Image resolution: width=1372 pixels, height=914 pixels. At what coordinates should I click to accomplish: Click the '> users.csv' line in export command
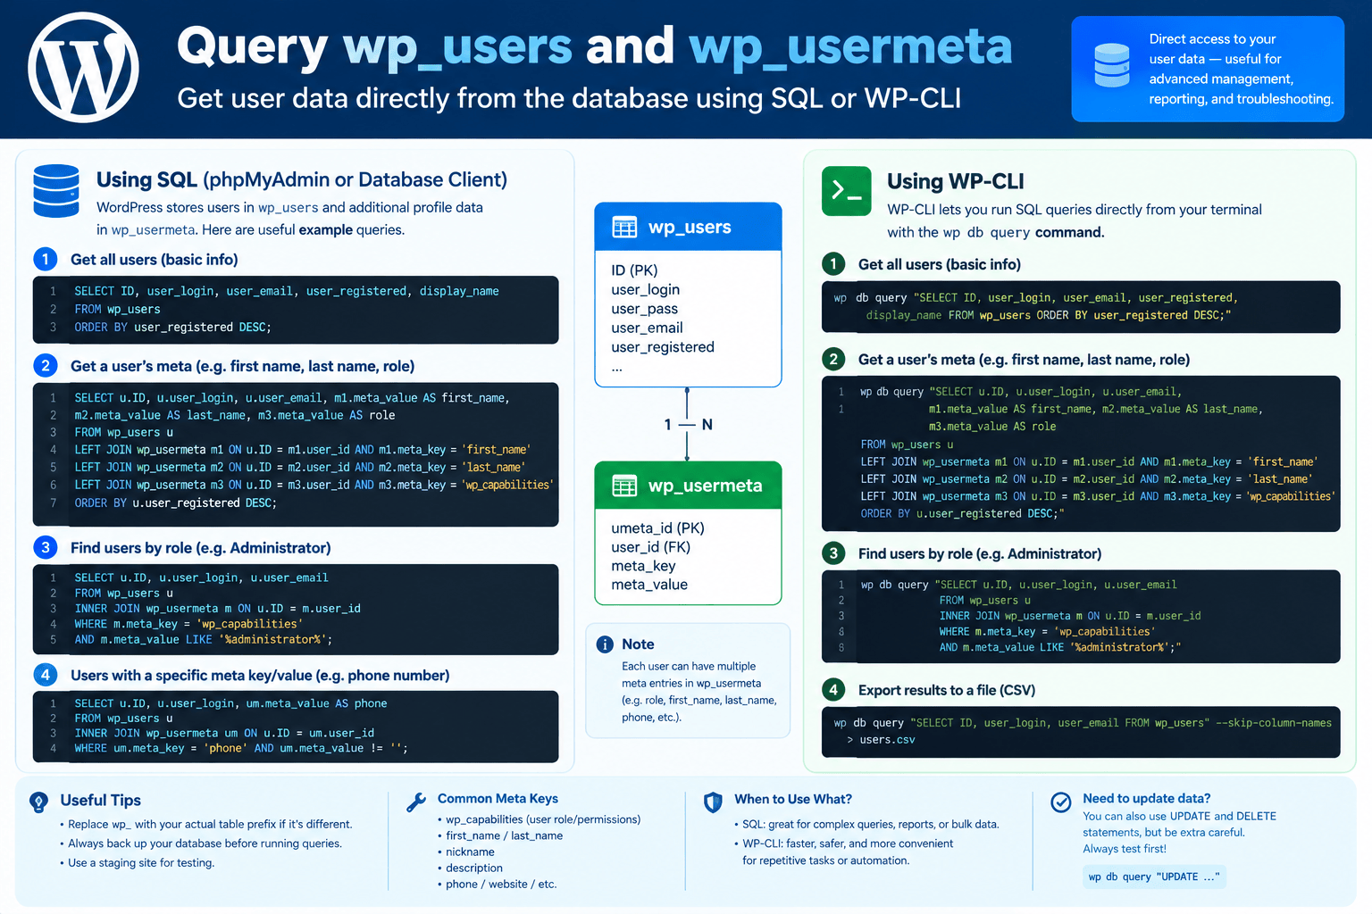[881, 740]
